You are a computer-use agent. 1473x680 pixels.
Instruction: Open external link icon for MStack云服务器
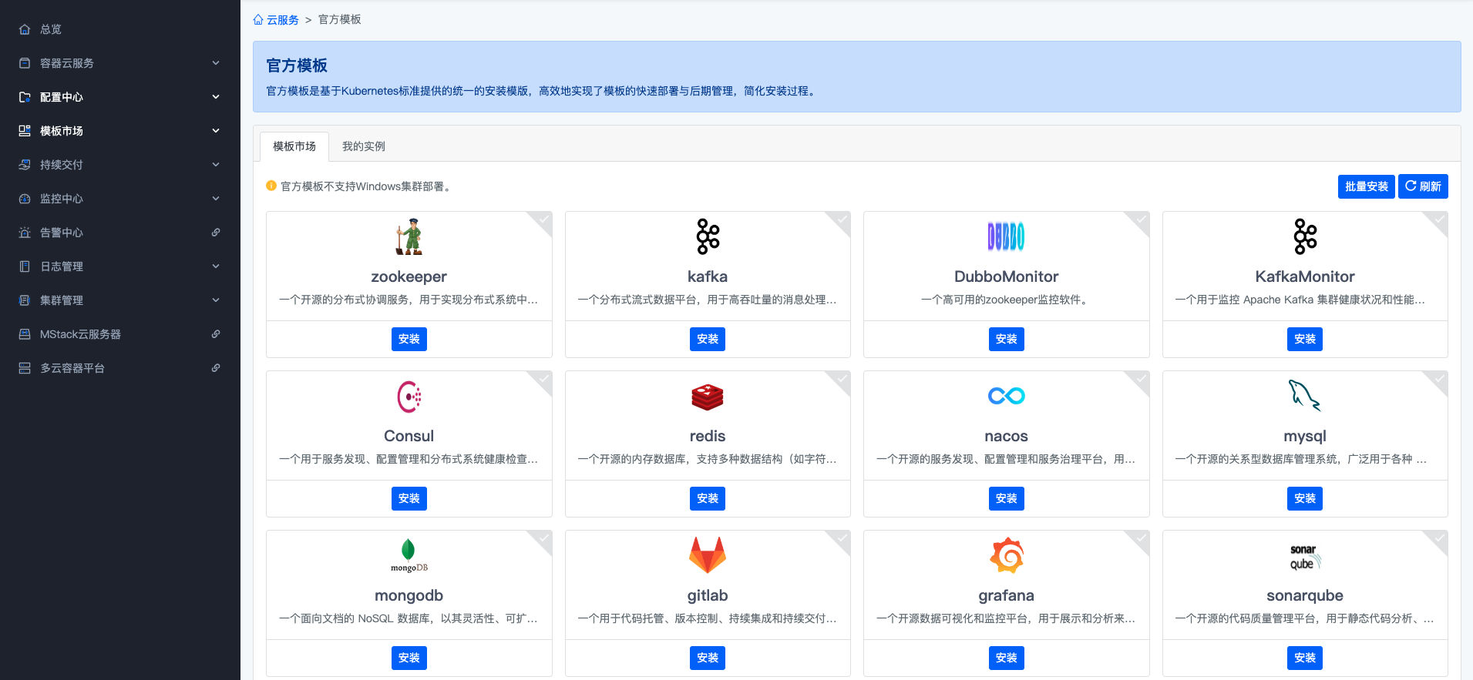pos(216,334)
